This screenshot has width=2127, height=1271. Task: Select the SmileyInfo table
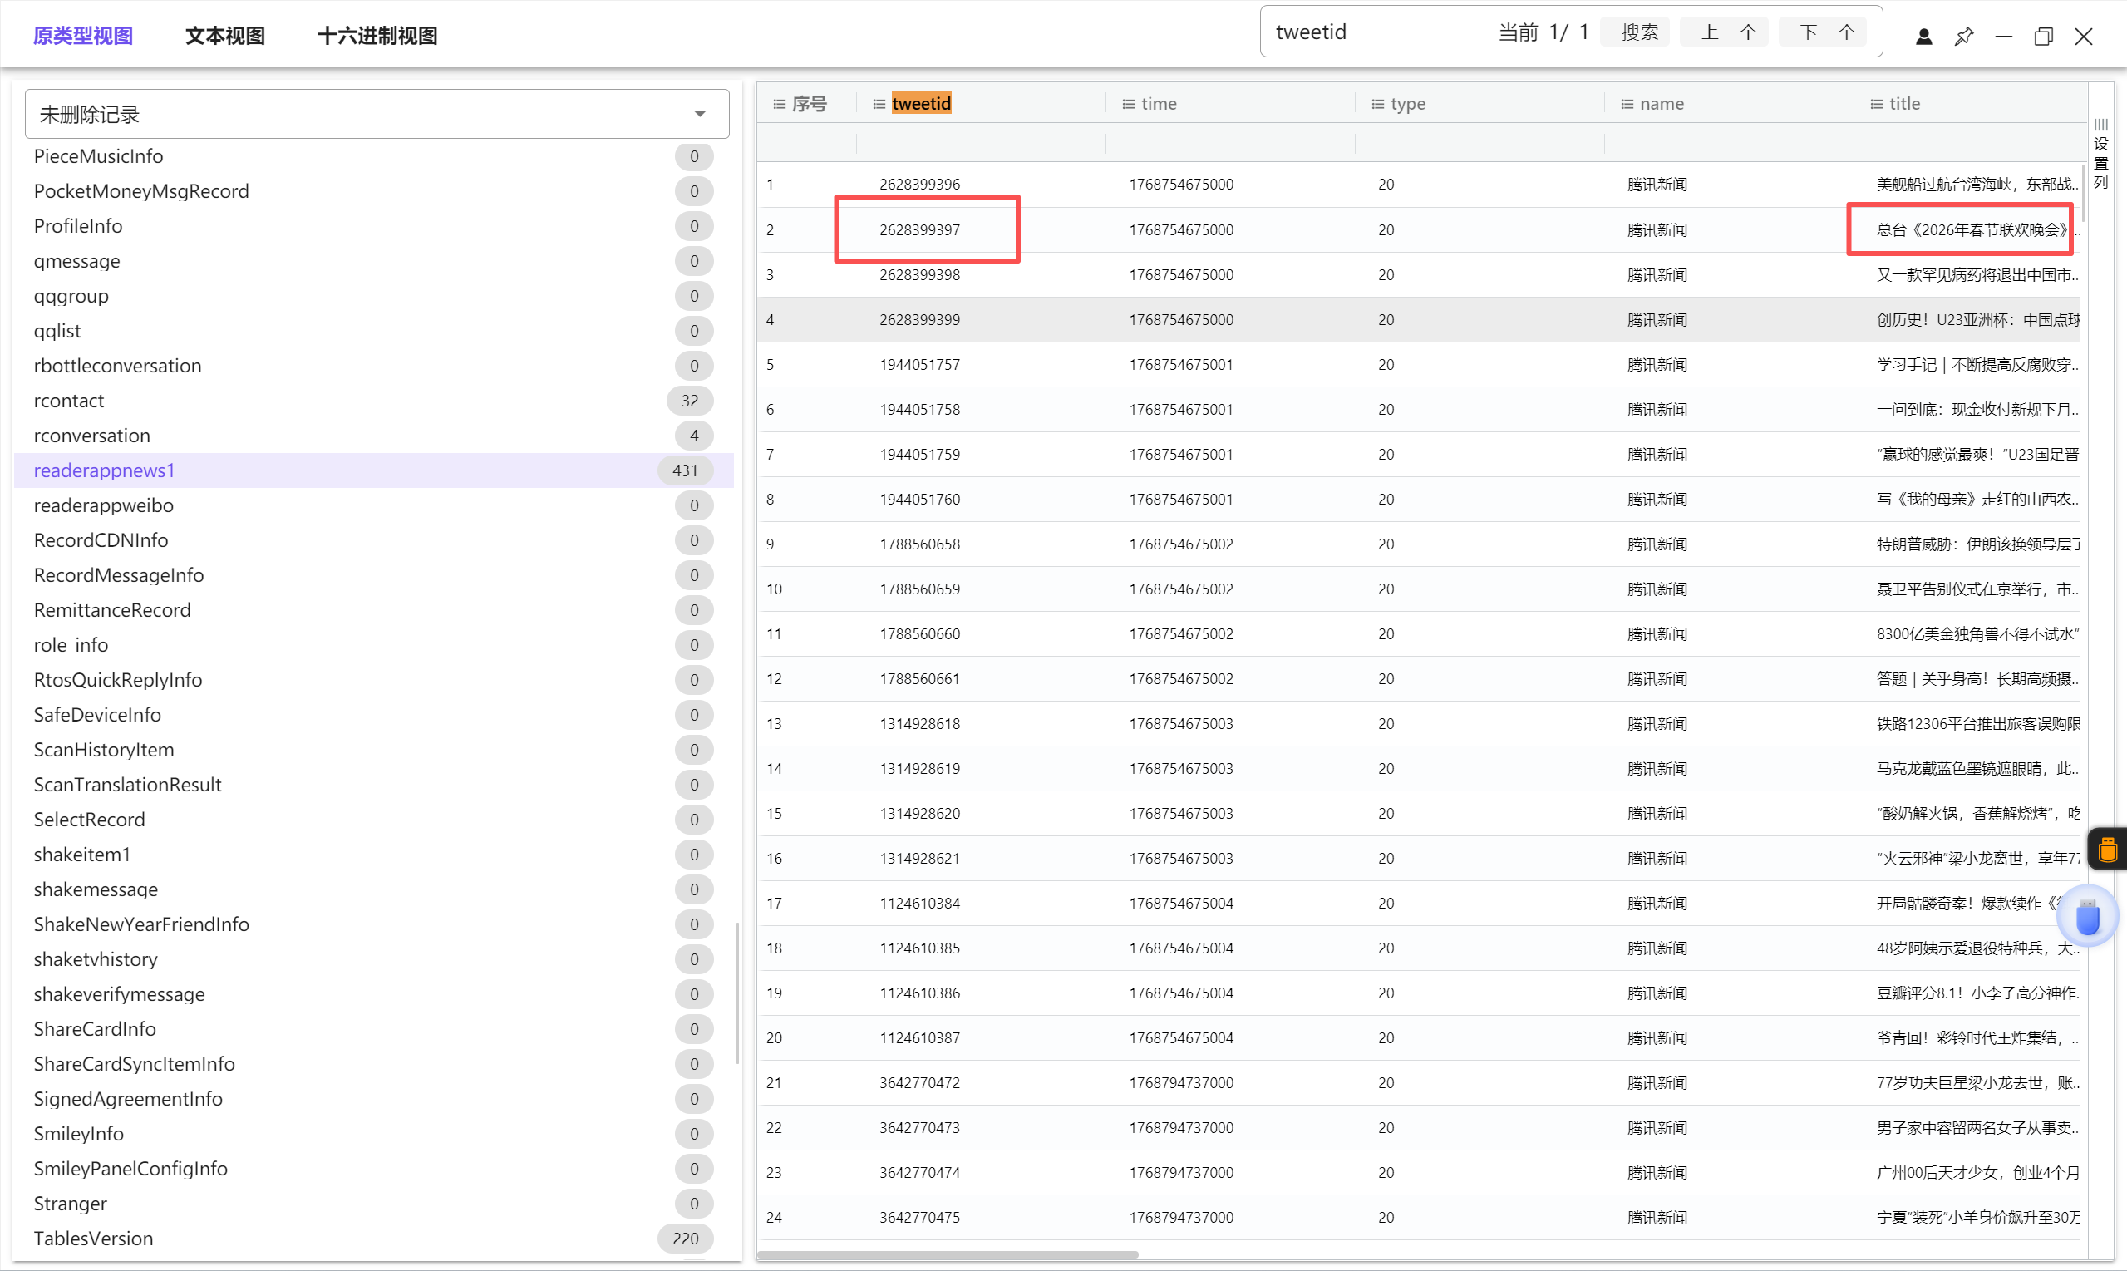click(373, 1133)
